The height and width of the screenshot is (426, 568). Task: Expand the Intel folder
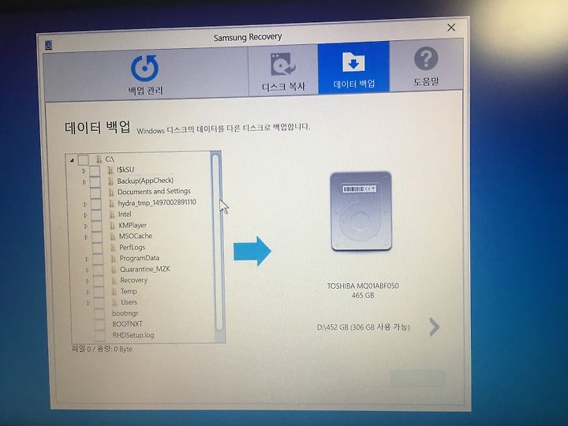pyautogui.click(x=85, y=215)
